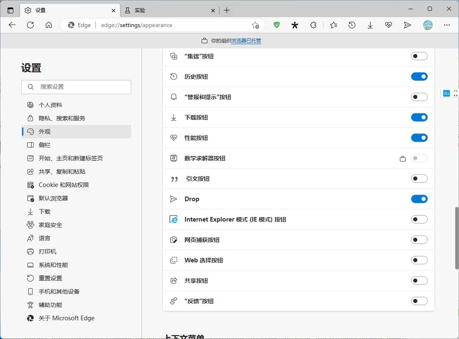Enable the 网页捕获按钮 toggle

419,240
